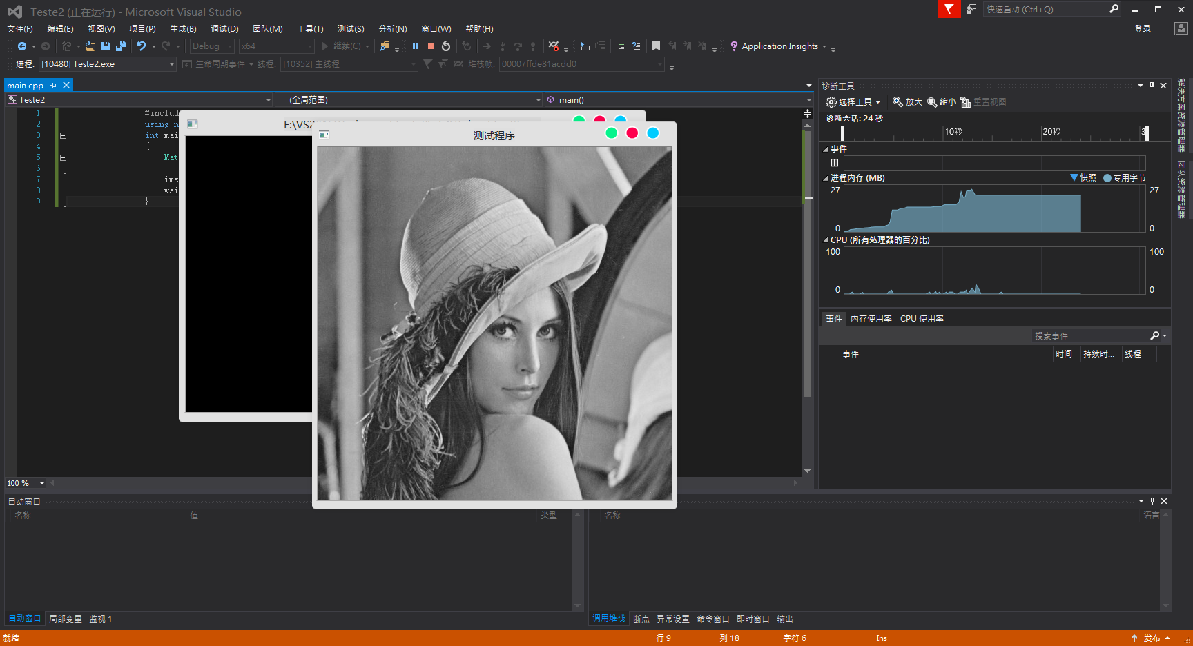Viewport: 1193px width, 646px height.
Task: Click the navigate backward arrow icon
Action: click(x=22, y=46)
